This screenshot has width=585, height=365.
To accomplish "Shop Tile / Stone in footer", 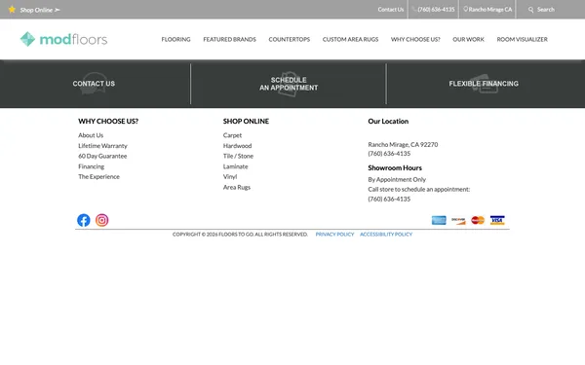I will tap(238, 156).
